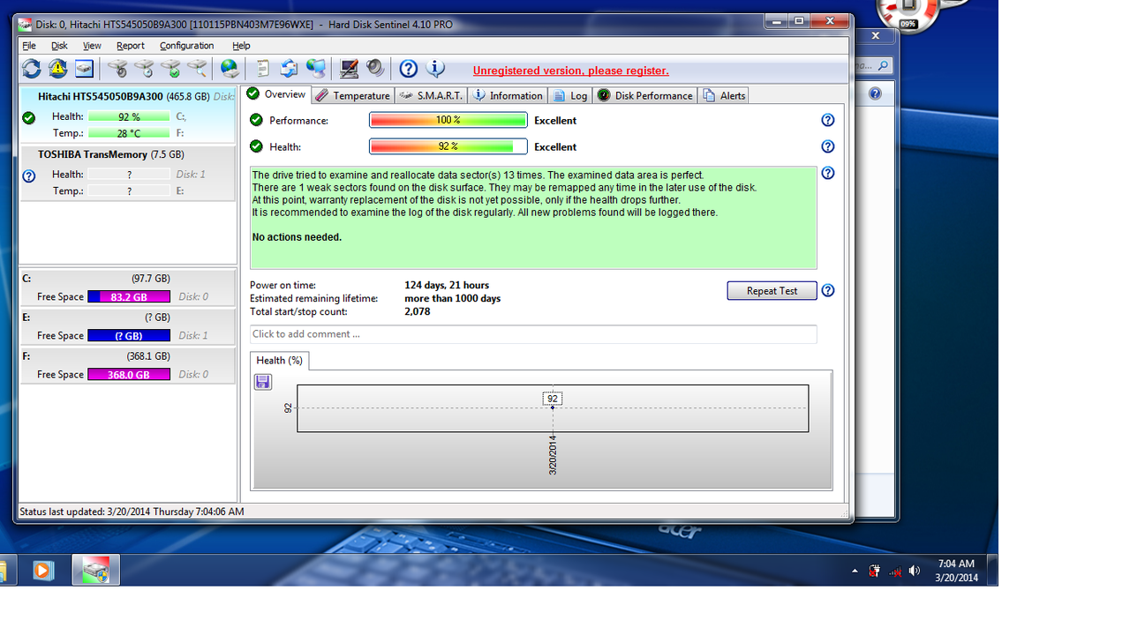This screenshot has height=635, width=1130.
Task: Click the media player taskbar icon
Action: coord(42,571)
